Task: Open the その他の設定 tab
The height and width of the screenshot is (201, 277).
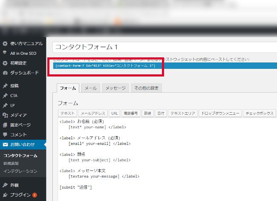Action: 146,88
